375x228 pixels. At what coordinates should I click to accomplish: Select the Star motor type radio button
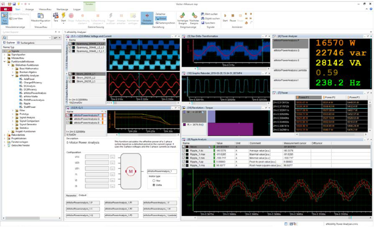pyautogui.click(x=153, y=181)
